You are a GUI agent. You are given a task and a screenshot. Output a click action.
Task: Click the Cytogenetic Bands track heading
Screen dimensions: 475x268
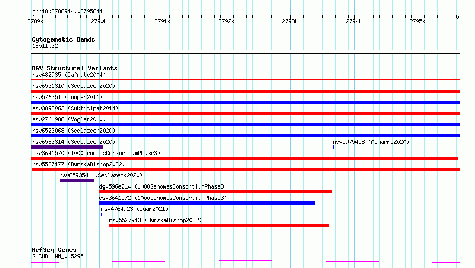click(64, 39)
